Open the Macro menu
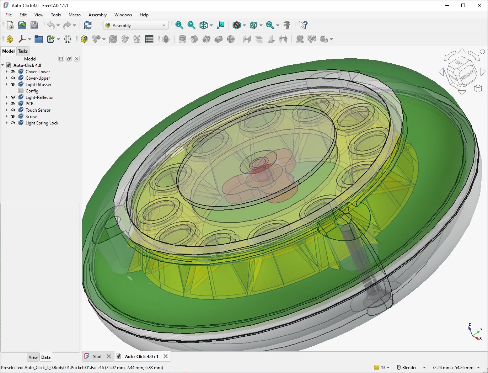This screenshot has width=488, height=373. click(x=75, y=15)
